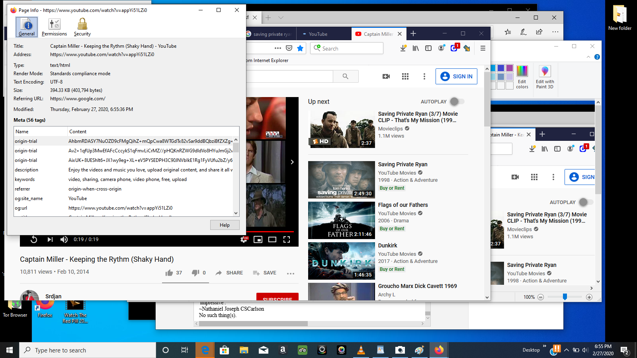
Task: Click Paint zoom in plus button
Action: (x=589, y=297)
